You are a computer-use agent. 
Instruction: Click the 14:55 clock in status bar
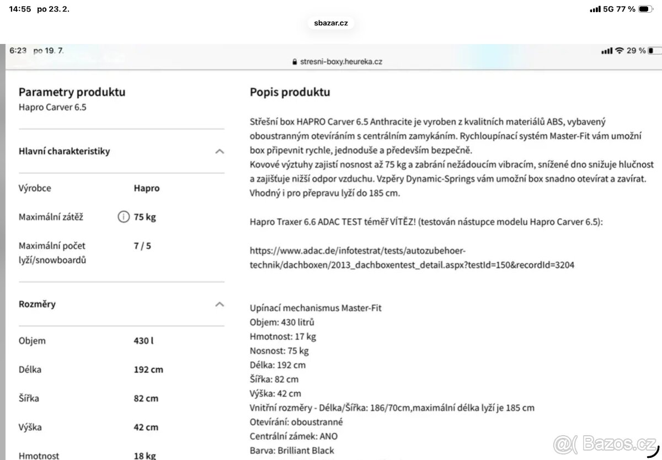pyautogui.click(x=20, y=9)
